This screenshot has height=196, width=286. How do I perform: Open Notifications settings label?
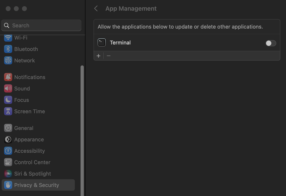30,77
